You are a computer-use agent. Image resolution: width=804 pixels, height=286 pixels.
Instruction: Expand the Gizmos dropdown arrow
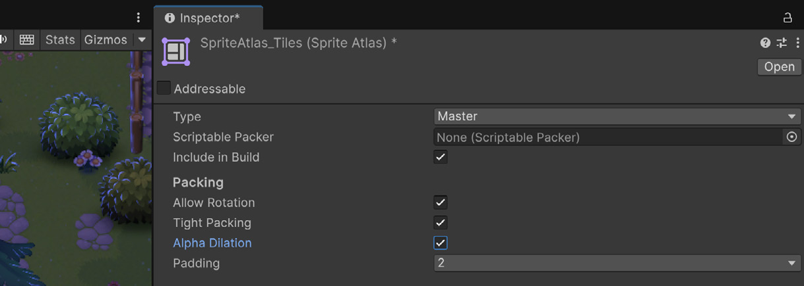point(142,40)
